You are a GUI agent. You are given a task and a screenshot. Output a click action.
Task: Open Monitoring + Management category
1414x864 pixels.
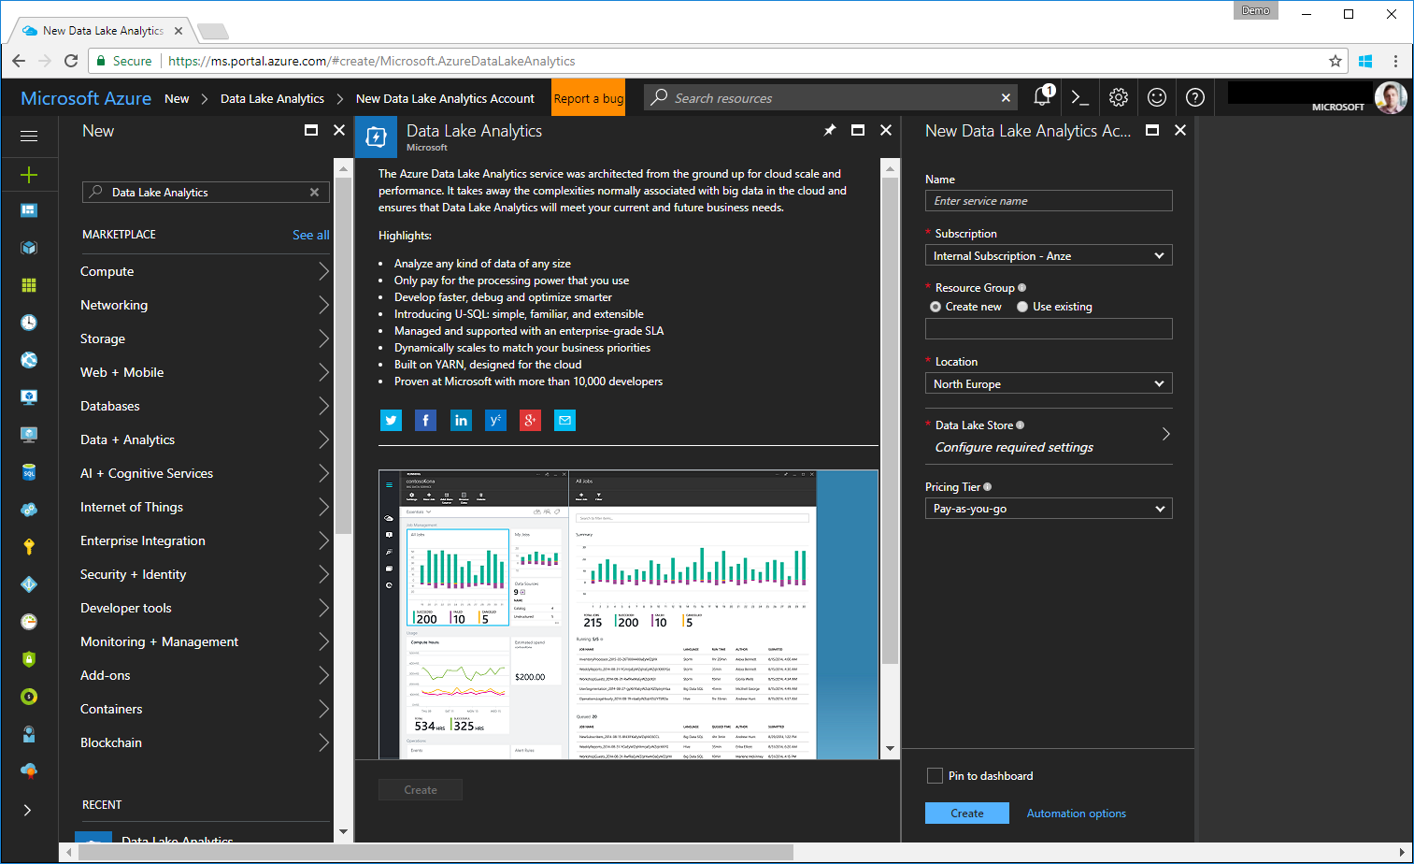pyautogui.click(x=205, y=641)
